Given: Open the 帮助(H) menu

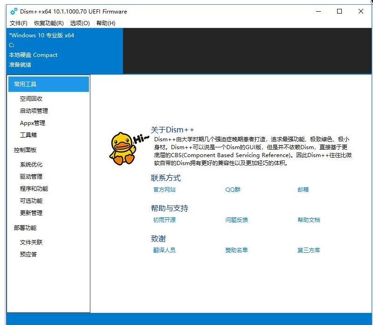Looking at the screenshot, I should (x=106, y=23).
